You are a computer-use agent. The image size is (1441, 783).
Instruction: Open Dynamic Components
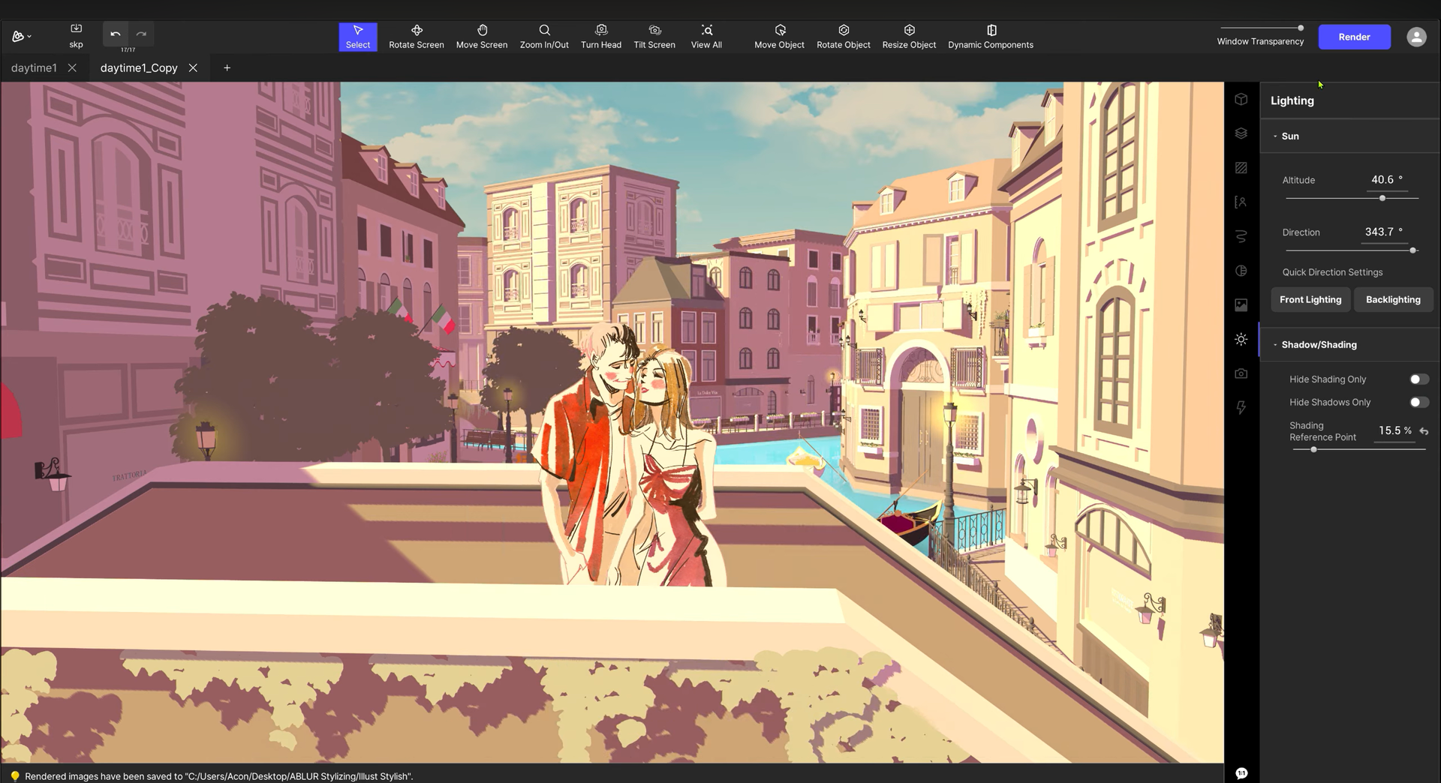(990, 36)
